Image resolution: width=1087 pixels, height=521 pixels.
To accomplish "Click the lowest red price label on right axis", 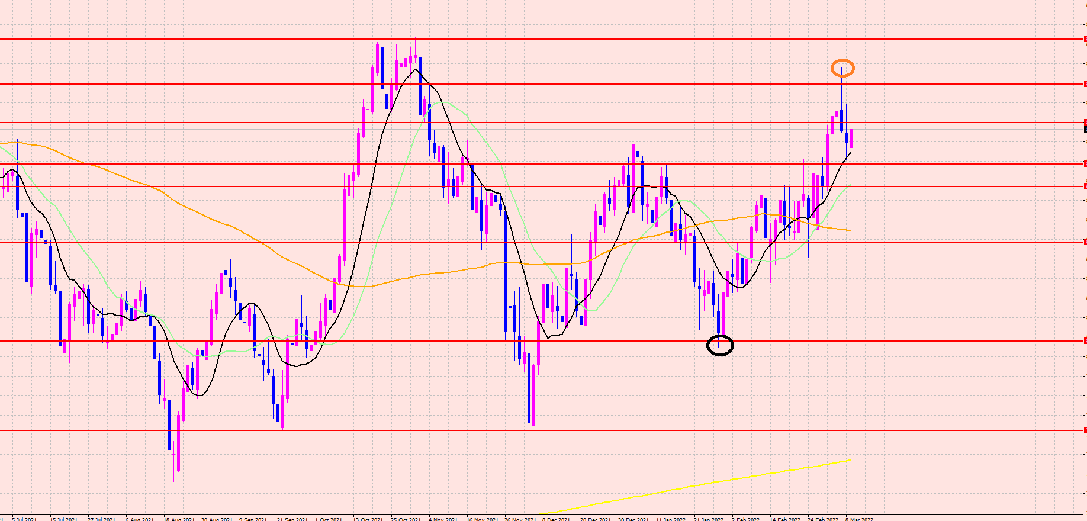I will [x=1085, y=430].
